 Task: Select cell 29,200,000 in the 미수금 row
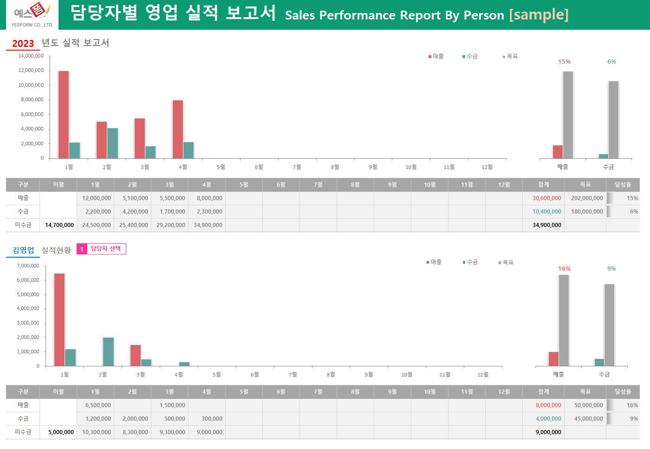(x=169, y=225)
